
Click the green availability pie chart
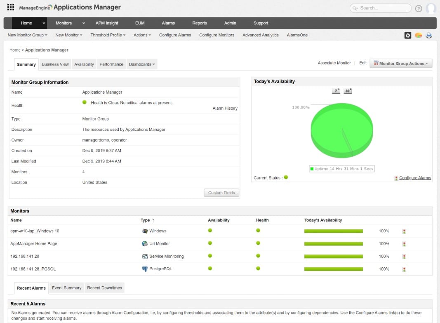342,130
